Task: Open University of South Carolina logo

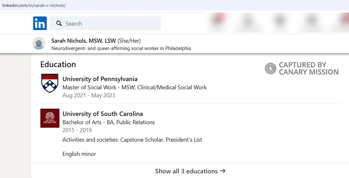Action: pos(49,118)
